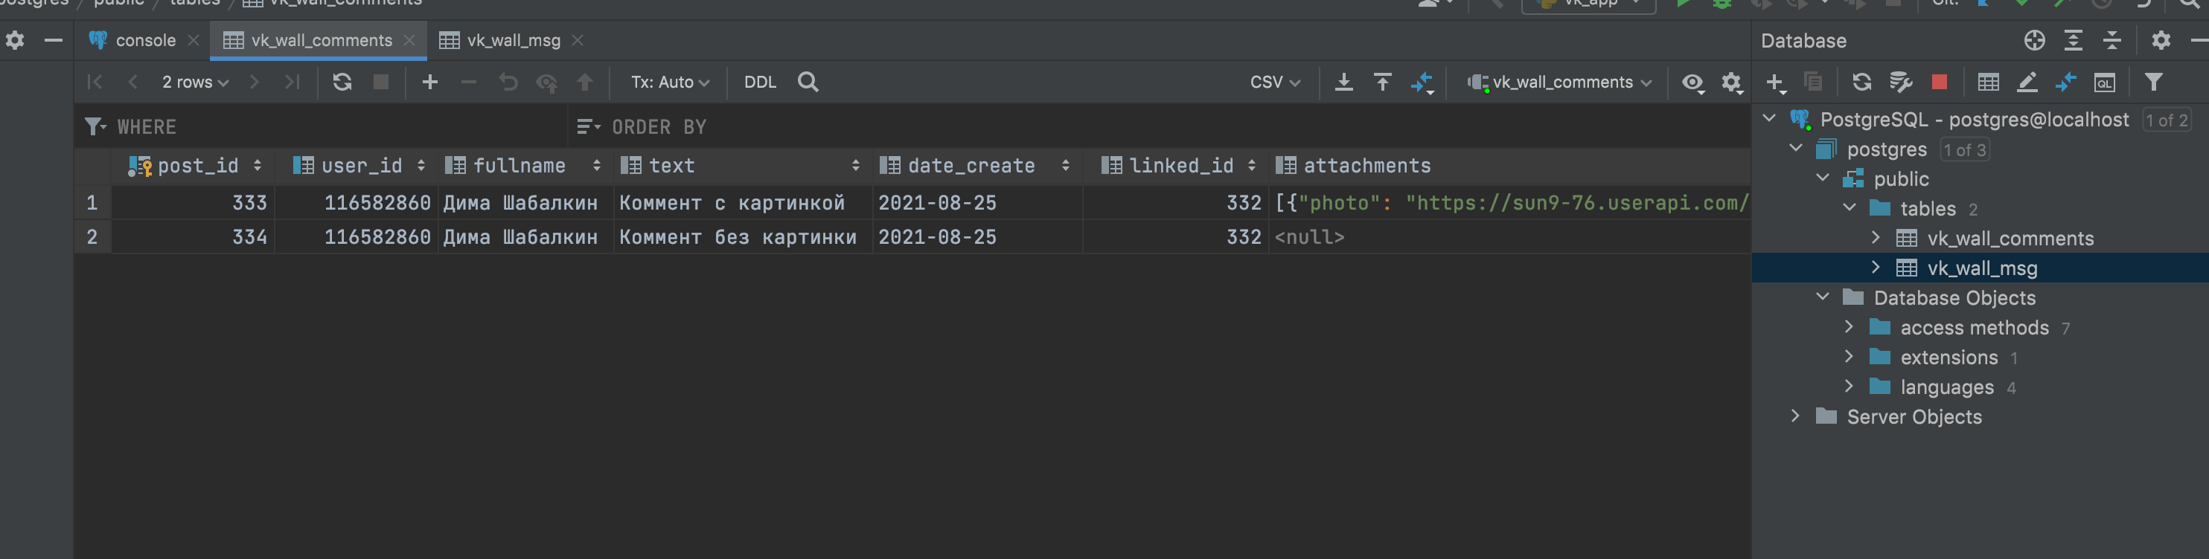The height and width of the screenshot is (559, 2209).
Task: Switch to the console tab
Action: coord(146,39)
